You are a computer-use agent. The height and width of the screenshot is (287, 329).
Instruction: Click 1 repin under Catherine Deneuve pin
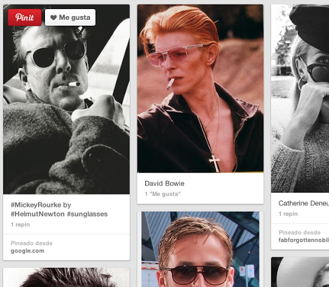288,214
